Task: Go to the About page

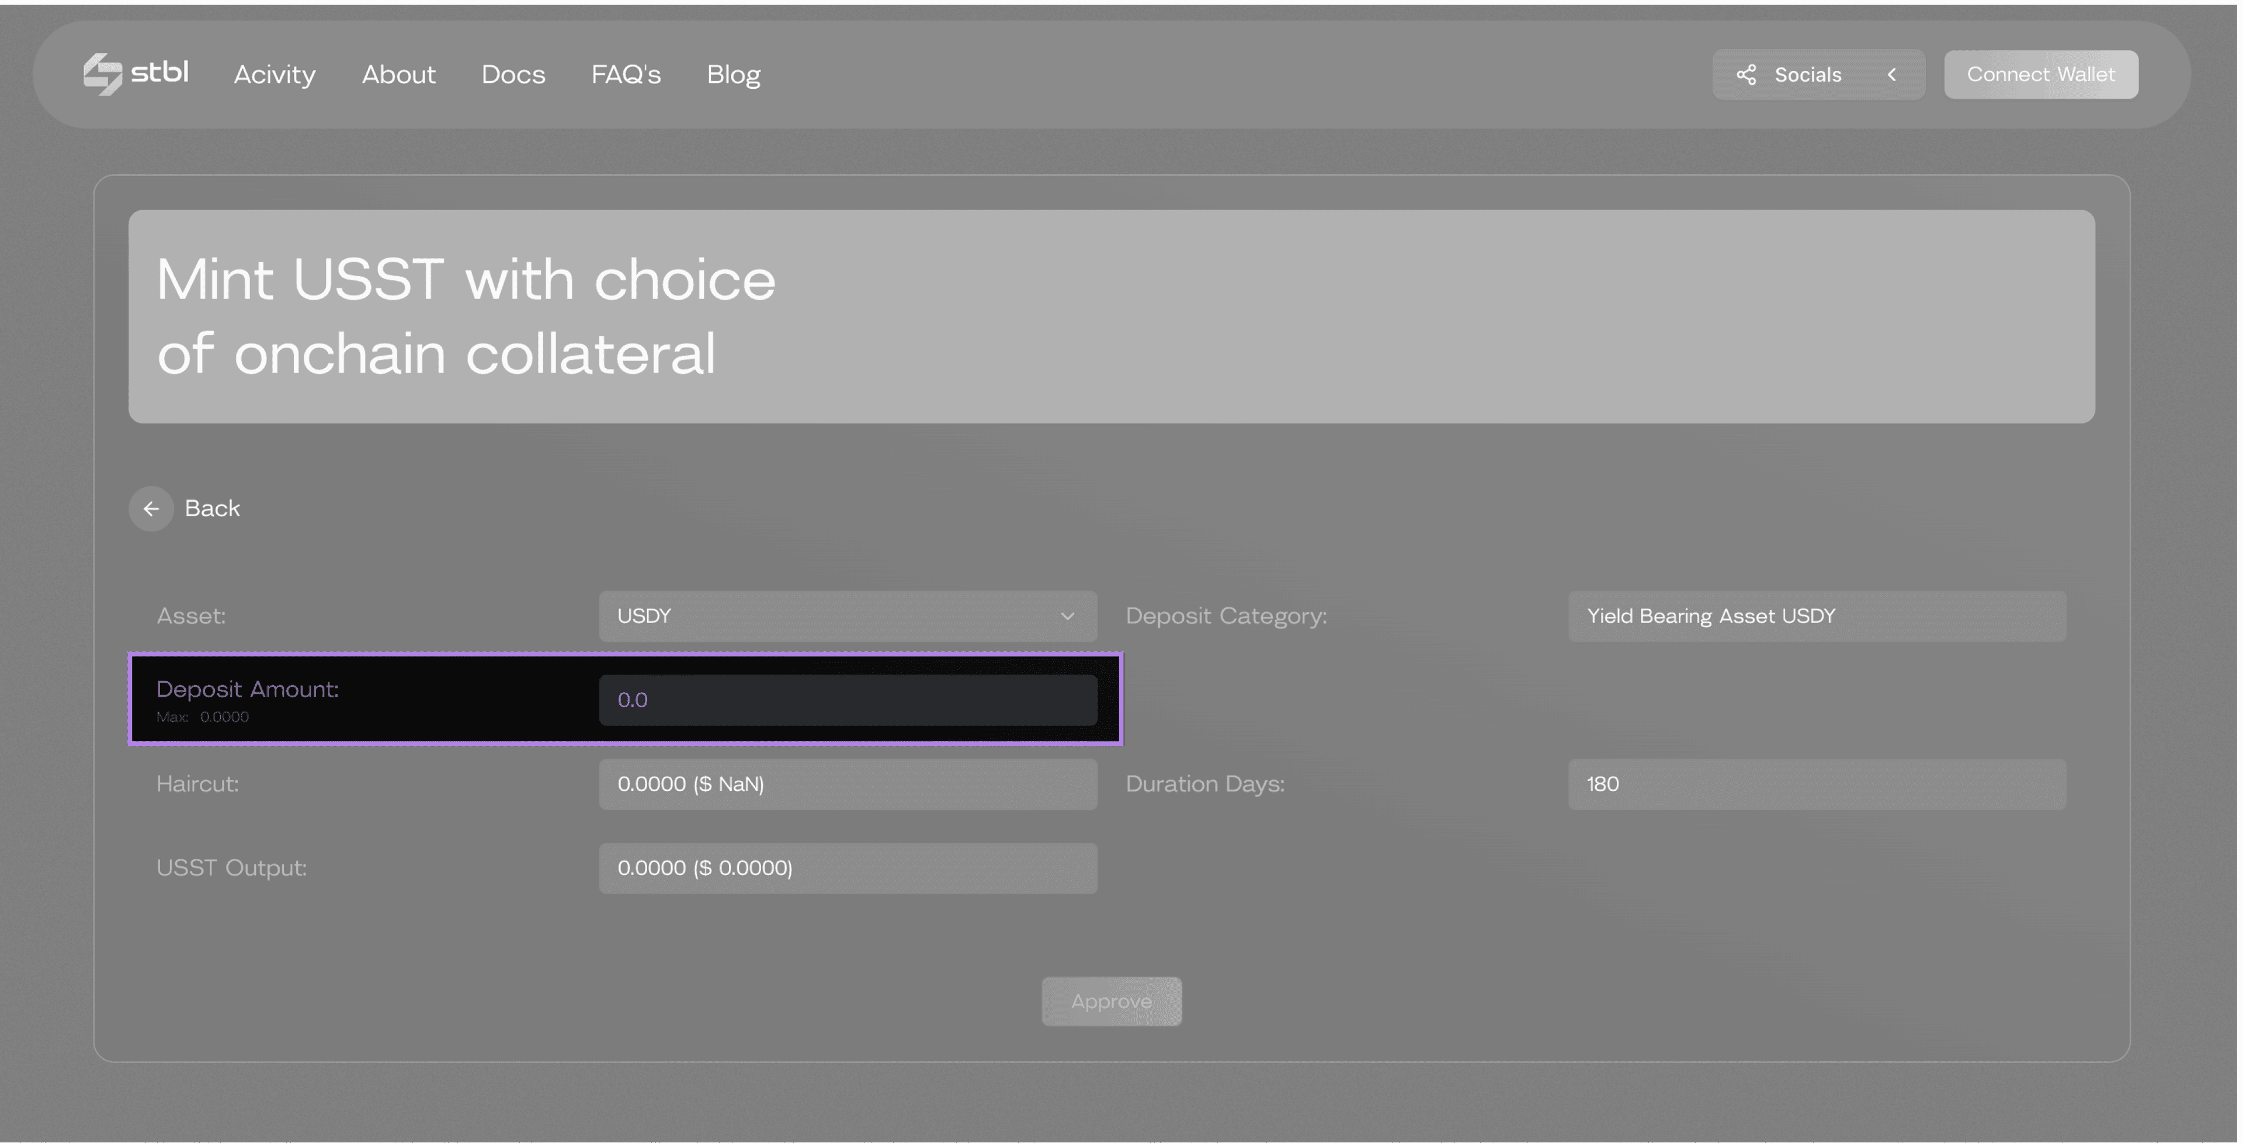Action: (398, 75)
